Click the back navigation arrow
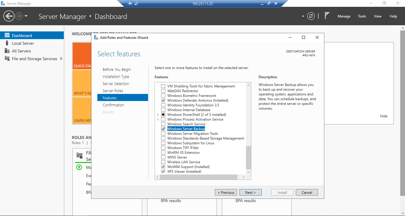Screen dimensions: 405x216 tap(9, 16)
